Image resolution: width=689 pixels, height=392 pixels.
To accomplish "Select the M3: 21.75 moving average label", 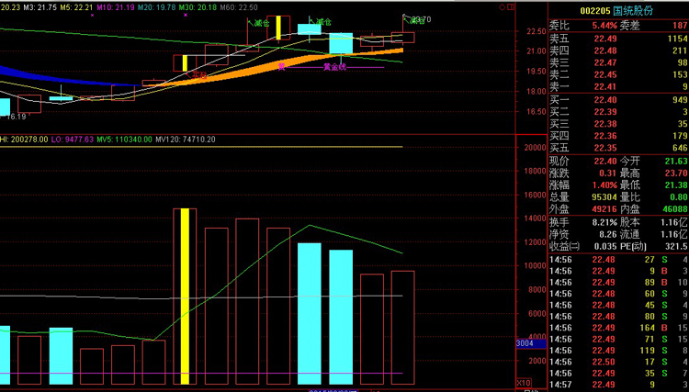I will (40, 7).
